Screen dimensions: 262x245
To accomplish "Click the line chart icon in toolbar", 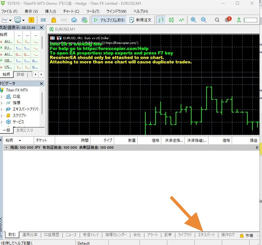I will coord(4,20).
